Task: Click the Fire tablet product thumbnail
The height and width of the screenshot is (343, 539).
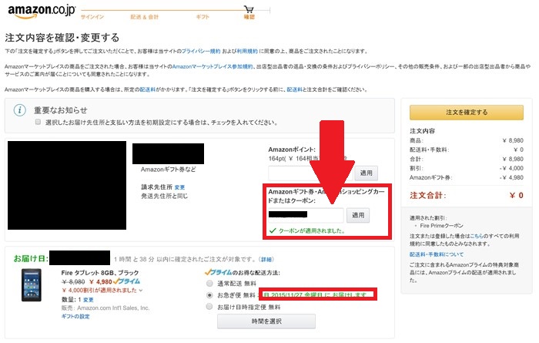Action: (32, 285)
